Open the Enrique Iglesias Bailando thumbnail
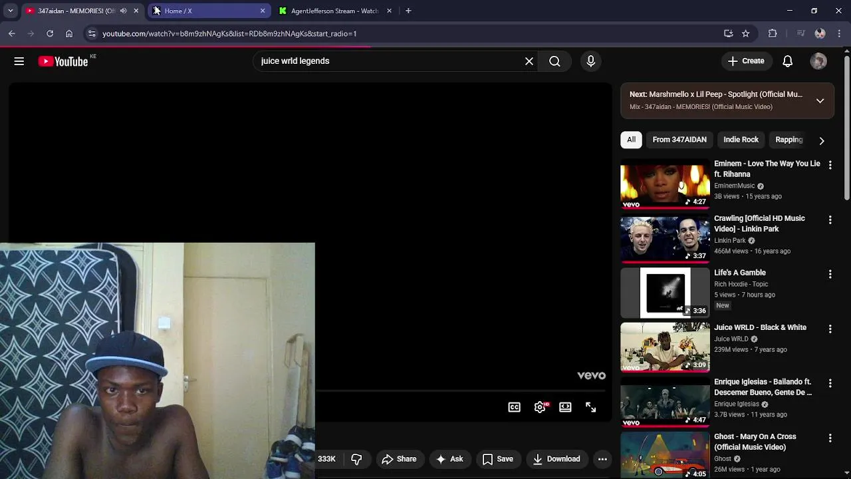Viewport: 851px width, 479px height. tap(665, 402)
